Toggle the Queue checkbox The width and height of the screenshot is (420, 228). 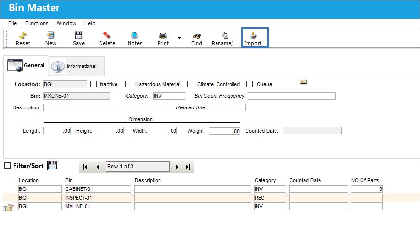point(250,84)
